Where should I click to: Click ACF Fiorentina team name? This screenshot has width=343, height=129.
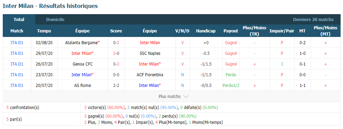[150, 75]
